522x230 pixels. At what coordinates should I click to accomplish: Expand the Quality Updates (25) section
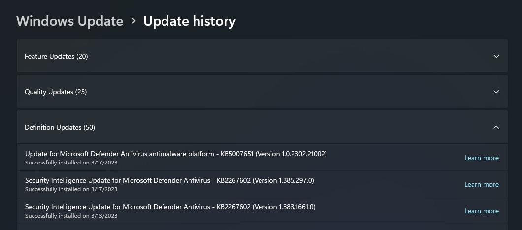[x=55, y=92]
